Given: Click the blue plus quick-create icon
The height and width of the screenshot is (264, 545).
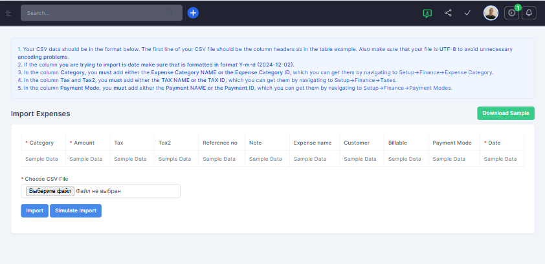Looking at the screenshot, I should tap(193, 13).
